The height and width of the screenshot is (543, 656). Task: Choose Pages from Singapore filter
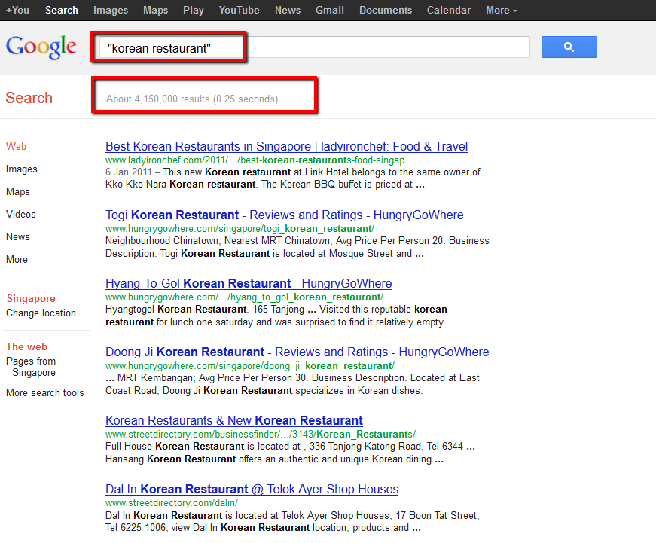click(x=31, y=367)
